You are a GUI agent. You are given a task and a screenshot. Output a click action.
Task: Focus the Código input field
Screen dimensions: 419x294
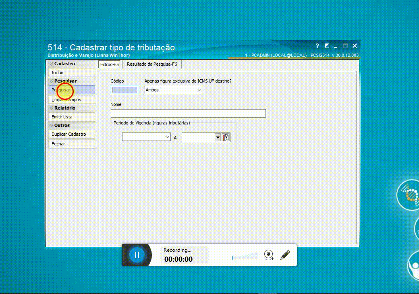tap(124, 90)
